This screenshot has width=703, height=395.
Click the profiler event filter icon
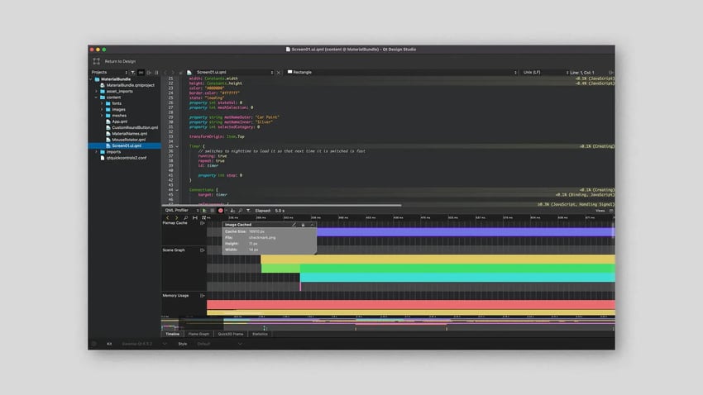(x=248, y=211)
